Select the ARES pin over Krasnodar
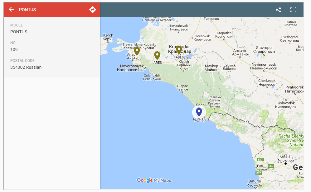The image size is (311, 192). 179,50
